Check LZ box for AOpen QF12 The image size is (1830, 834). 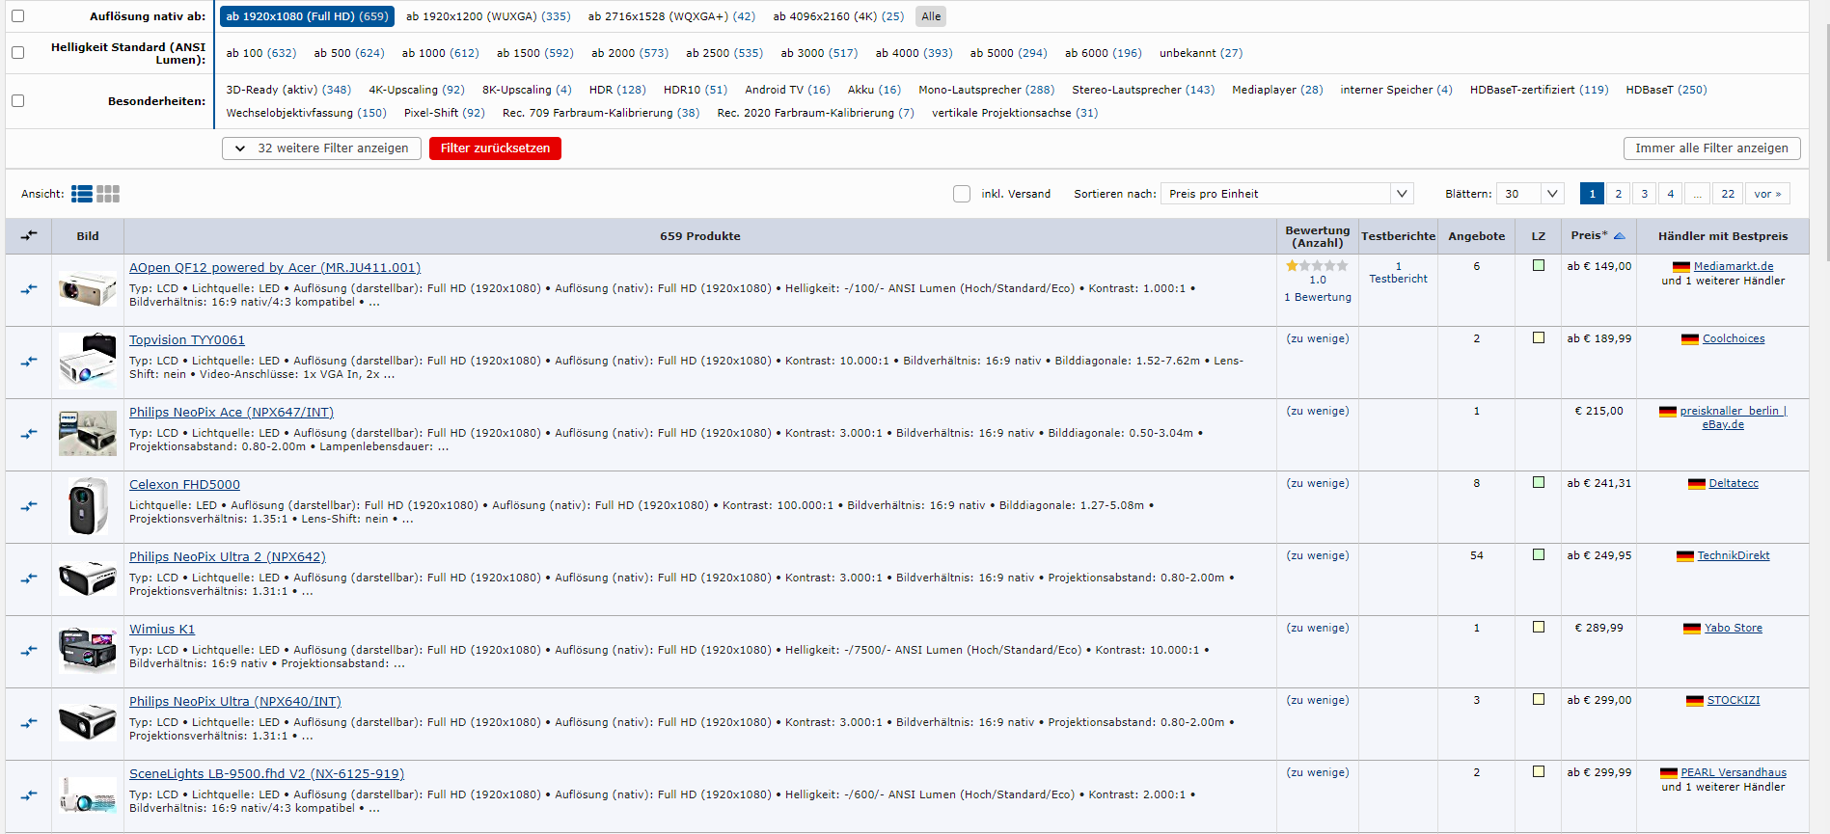(1539, 266)
